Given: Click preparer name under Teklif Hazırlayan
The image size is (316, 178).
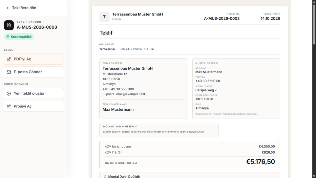Looking at the screenshot, I should [x=118, y=109].
